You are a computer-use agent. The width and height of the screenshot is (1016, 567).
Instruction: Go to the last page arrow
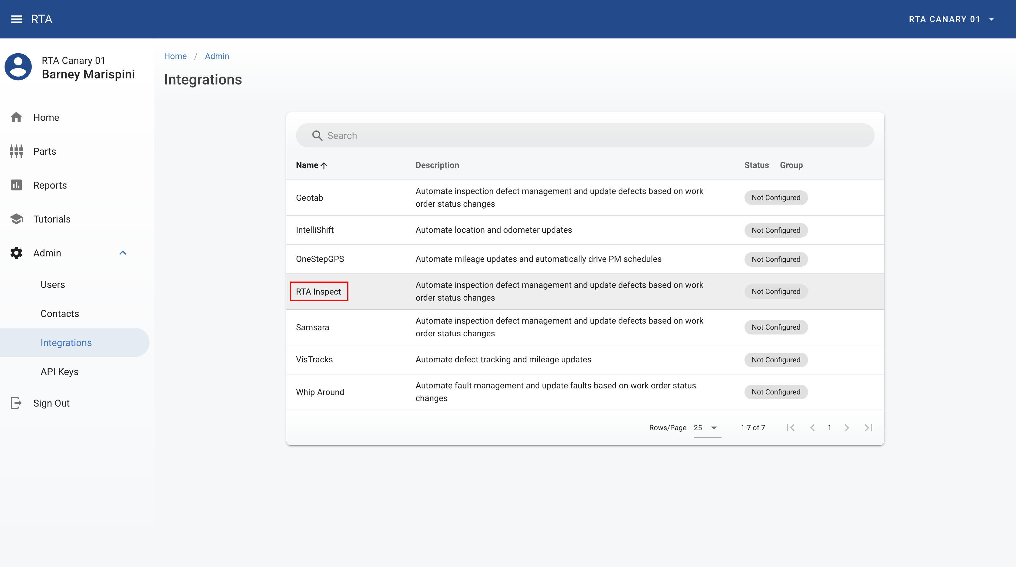869,428
